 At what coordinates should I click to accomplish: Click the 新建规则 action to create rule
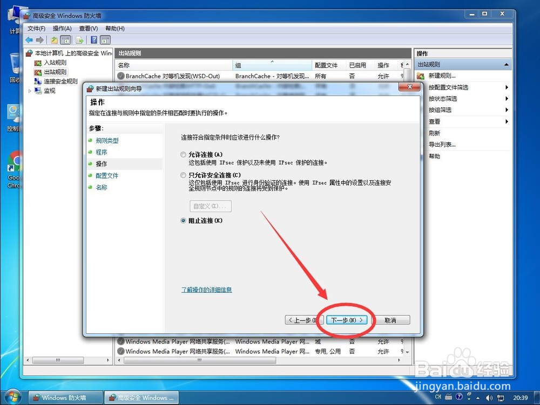(x=442, y=75)
